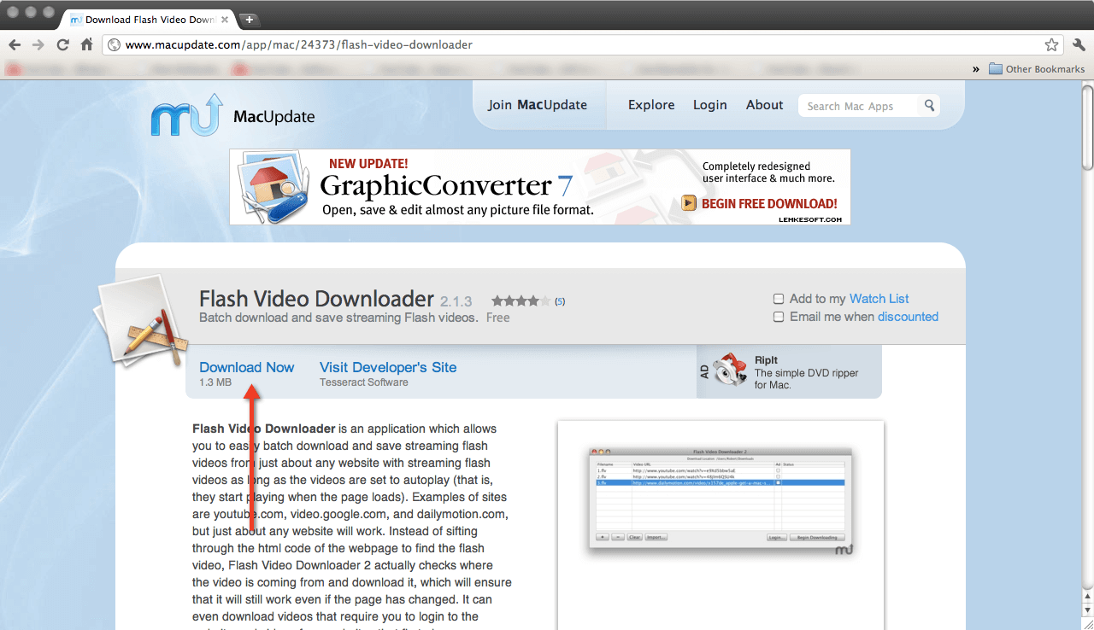This screenshot has height=630, width=1094.
Task: Select the Download Flash Video Downloader tab
Action: pyautogui.click(x=147, y=19)
